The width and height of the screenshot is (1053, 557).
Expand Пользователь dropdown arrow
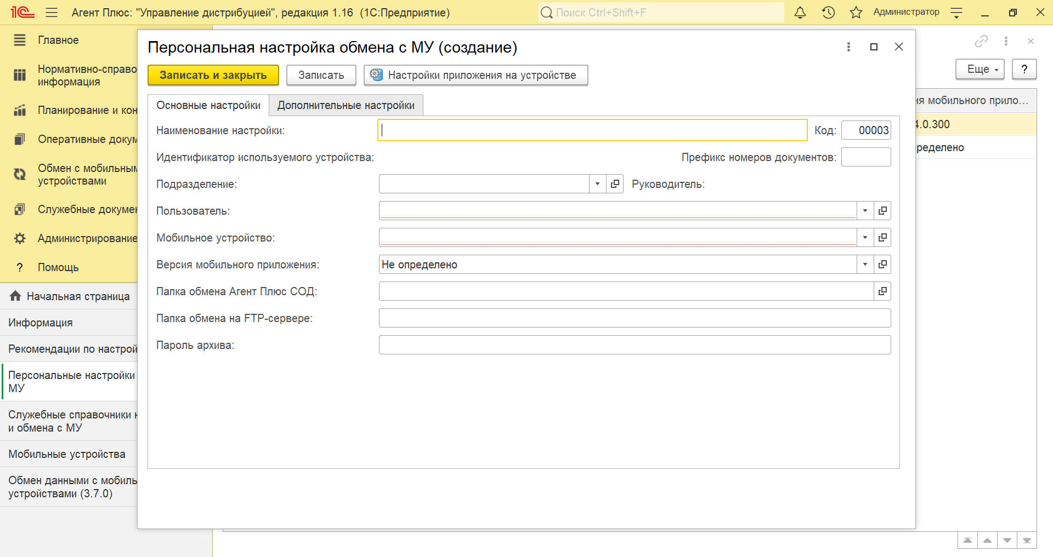pyautogui.click(x=865, y=211)
